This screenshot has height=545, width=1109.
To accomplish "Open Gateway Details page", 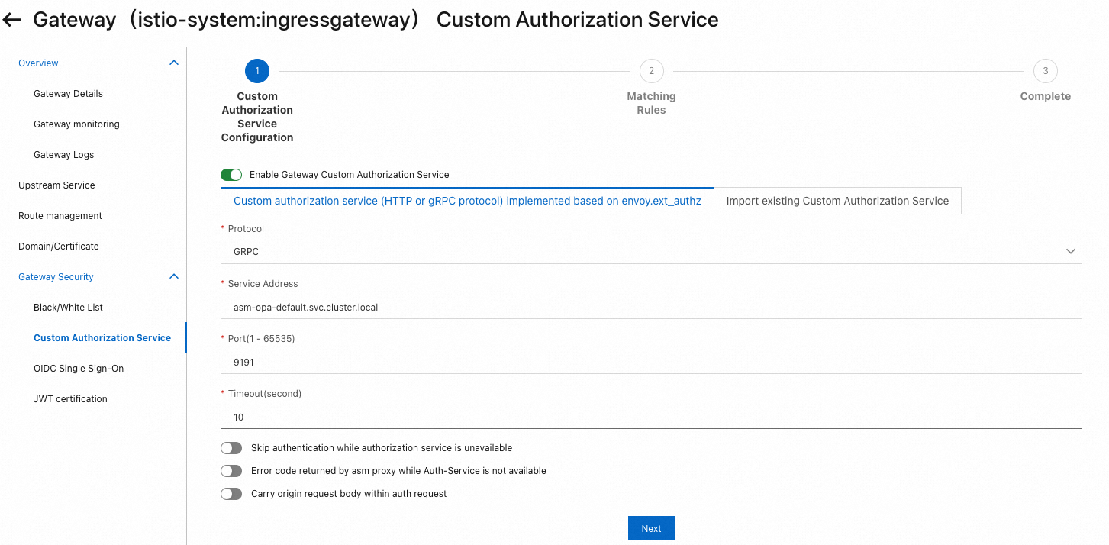I will click(68, 94).
